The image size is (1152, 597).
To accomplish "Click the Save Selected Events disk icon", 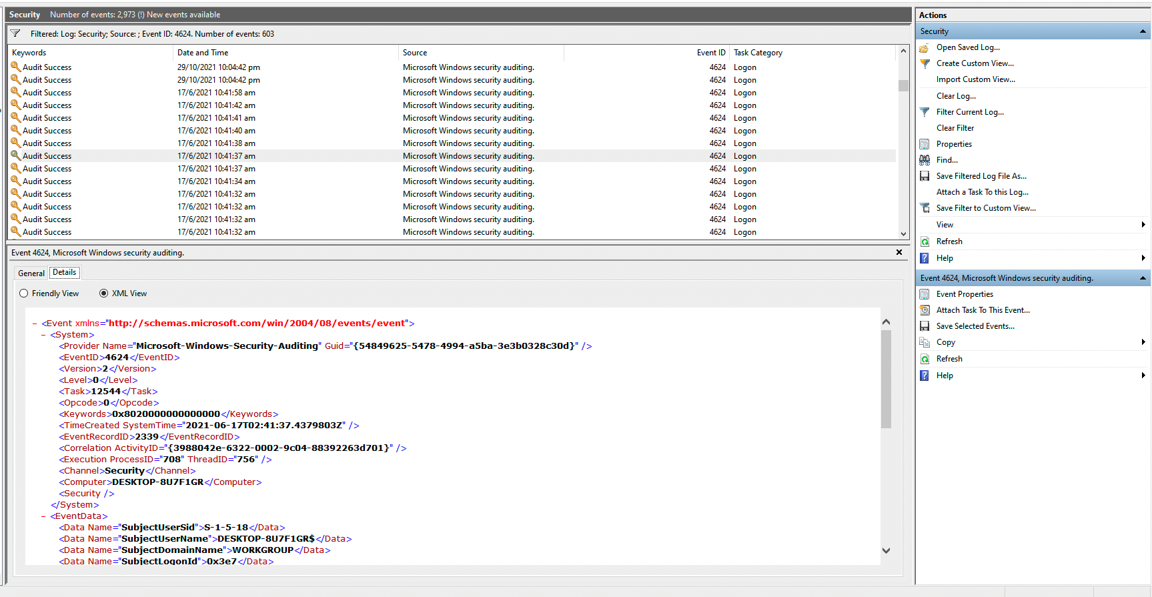I will point(925,326).
